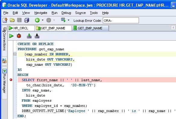Click the 'WHERE employee_id = emp_number;' line

click(55, 106)
